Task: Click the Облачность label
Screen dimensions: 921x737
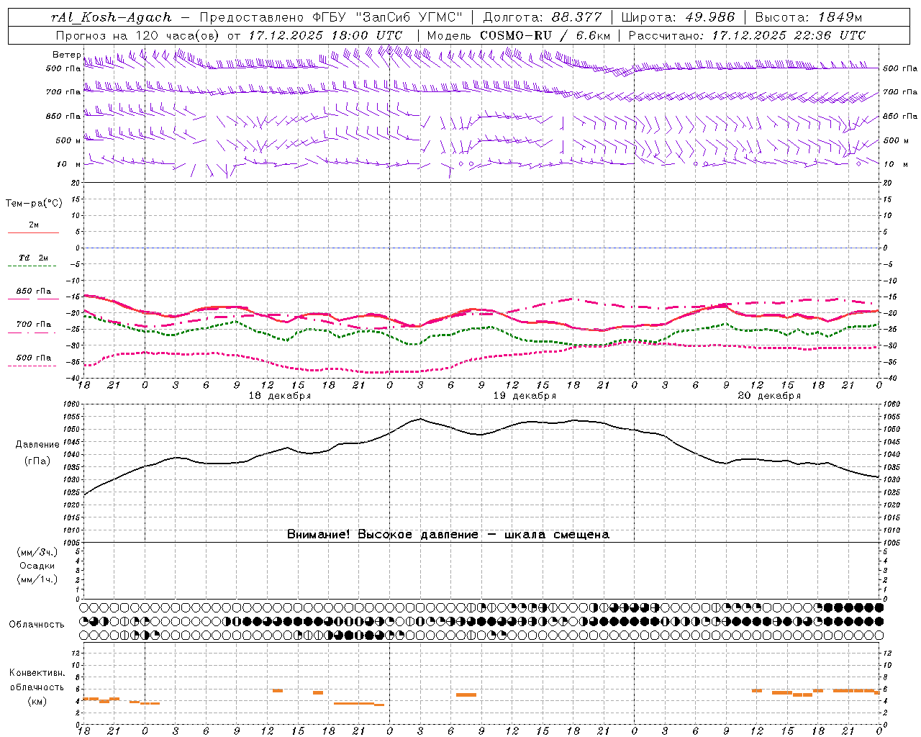Action: (37, 625)
